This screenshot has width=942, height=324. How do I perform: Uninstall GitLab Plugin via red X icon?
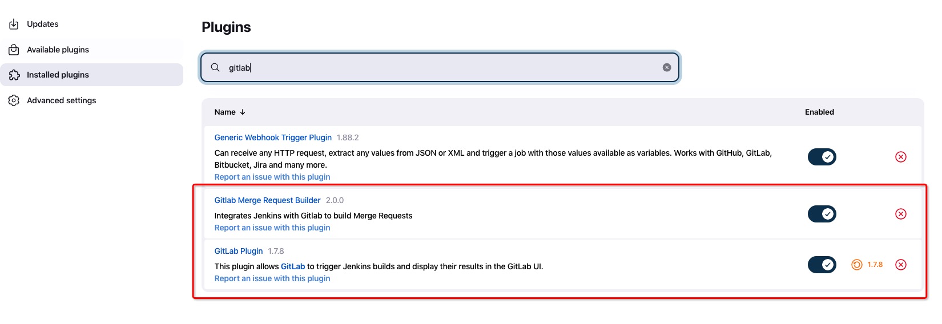coord(901,265)
